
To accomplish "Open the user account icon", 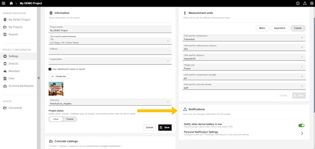I will [x=311, y=3].
